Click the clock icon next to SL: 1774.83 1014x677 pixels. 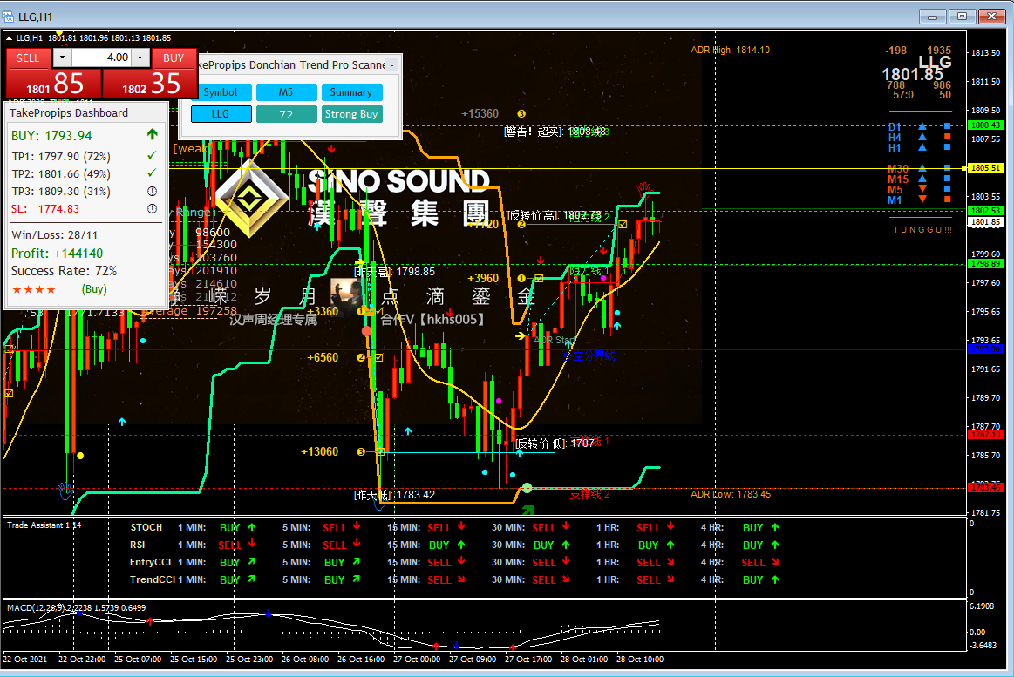pos(152,208)
